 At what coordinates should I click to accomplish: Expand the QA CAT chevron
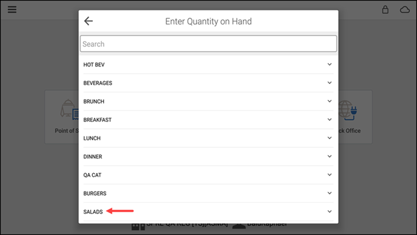point(329,175)
